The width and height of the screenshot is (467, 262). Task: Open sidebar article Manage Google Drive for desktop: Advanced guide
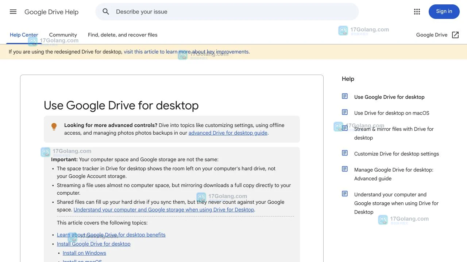394,174
